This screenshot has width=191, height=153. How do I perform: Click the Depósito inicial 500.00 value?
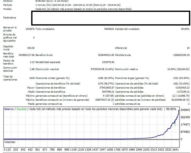31,48
